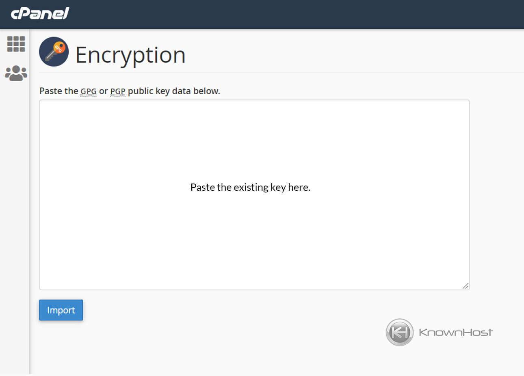Open the apps launcher grid in the left sidebar
The height and width of the screenshot is (376, 524).
coord(16,44)
